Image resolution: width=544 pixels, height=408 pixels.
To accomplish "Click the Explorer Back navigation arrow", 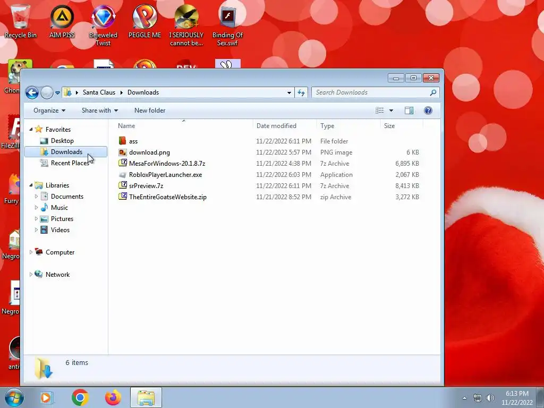I will (32, 92).
